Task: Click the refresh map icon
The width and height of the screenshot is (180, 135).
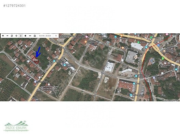Action: pos(12,36)
